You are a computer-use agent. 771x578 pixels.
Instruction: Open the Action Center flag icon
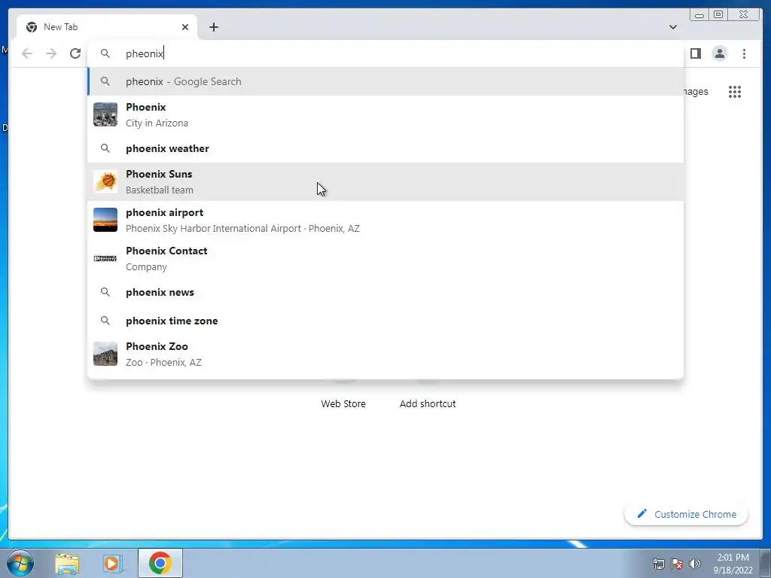[x=677, y=564]
